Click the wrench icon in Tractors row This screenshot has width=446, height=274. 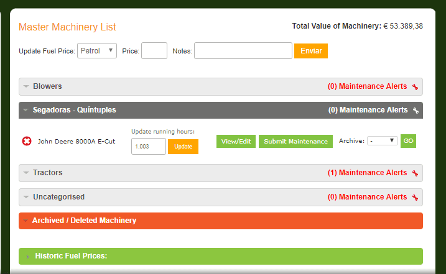pos(416,173)
